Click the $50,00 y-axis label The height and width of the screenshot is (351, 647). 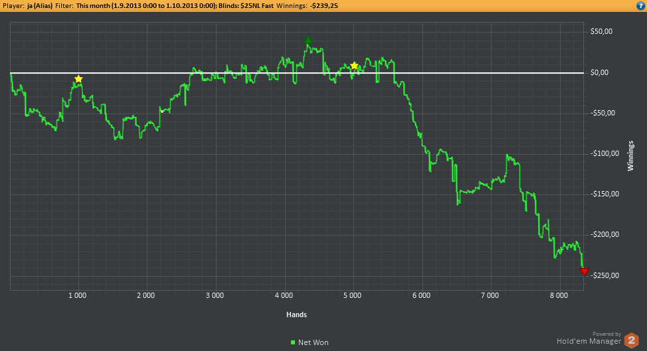pyautogui.click(x=602, y=31)
